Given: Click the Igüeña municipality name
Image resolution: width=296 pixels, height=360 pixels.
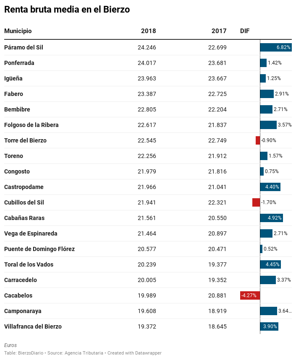Looking at the screenshot, I should pyautogui.click(x=13, y=78).
